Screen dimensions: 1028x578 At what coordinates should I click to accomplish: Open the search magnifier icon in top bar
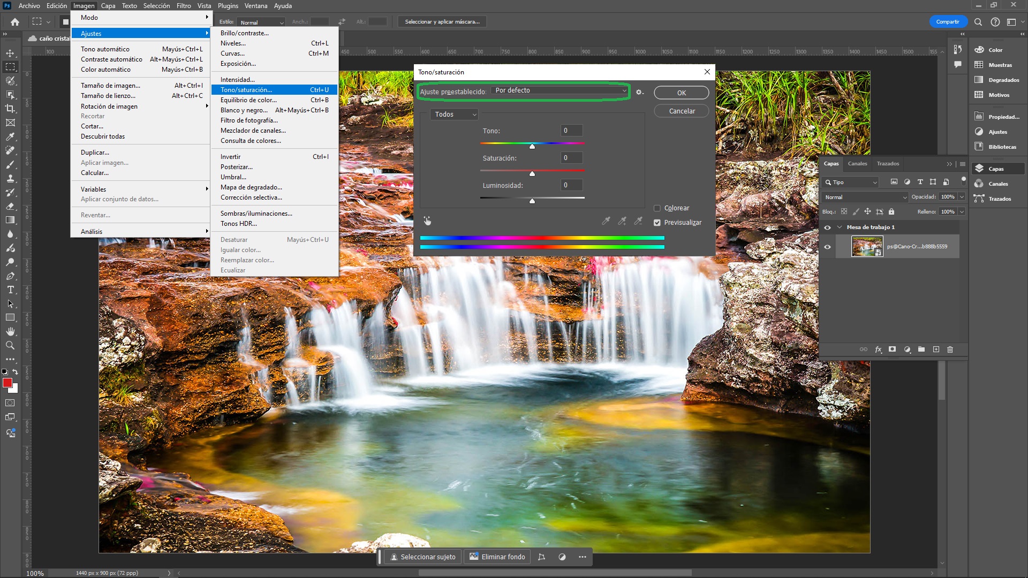pos(978,22)
